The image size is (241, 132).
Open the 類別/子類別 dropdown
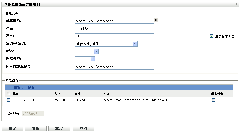[x=106, y=44]
